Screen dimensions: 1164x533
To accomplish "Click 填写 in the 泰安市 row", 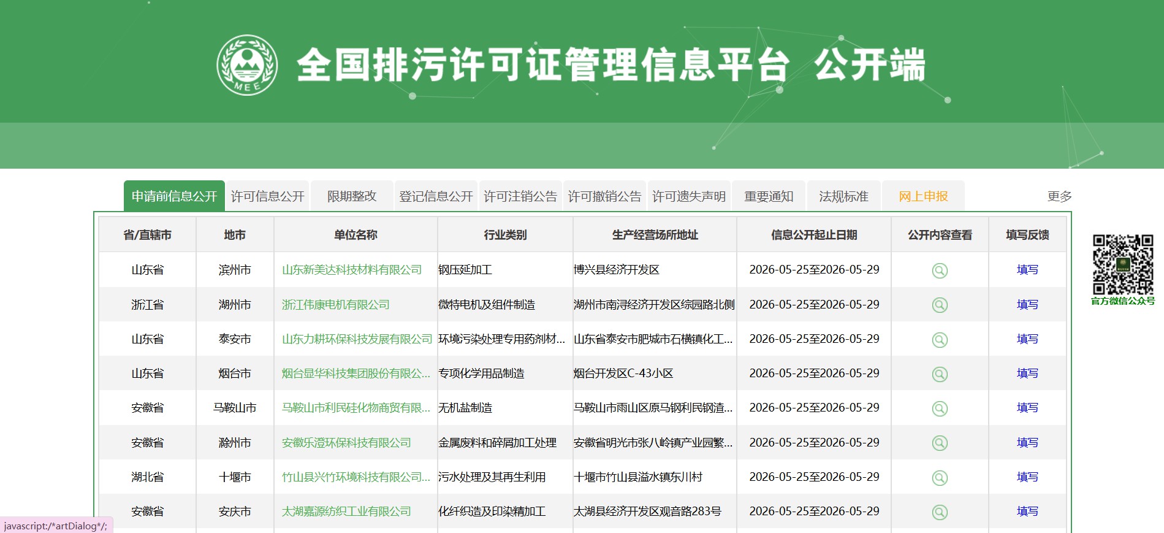I will (x=1027, y=339).
